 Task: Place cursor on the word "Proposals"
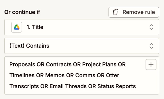pos(22,64)
